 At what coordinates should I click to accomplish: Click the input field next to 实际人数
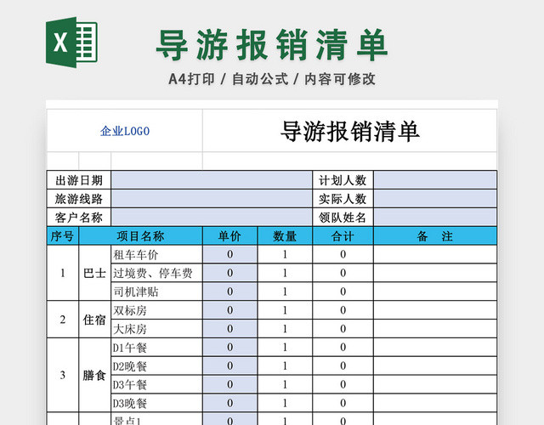pyautogui.click(x=435, y=199)
